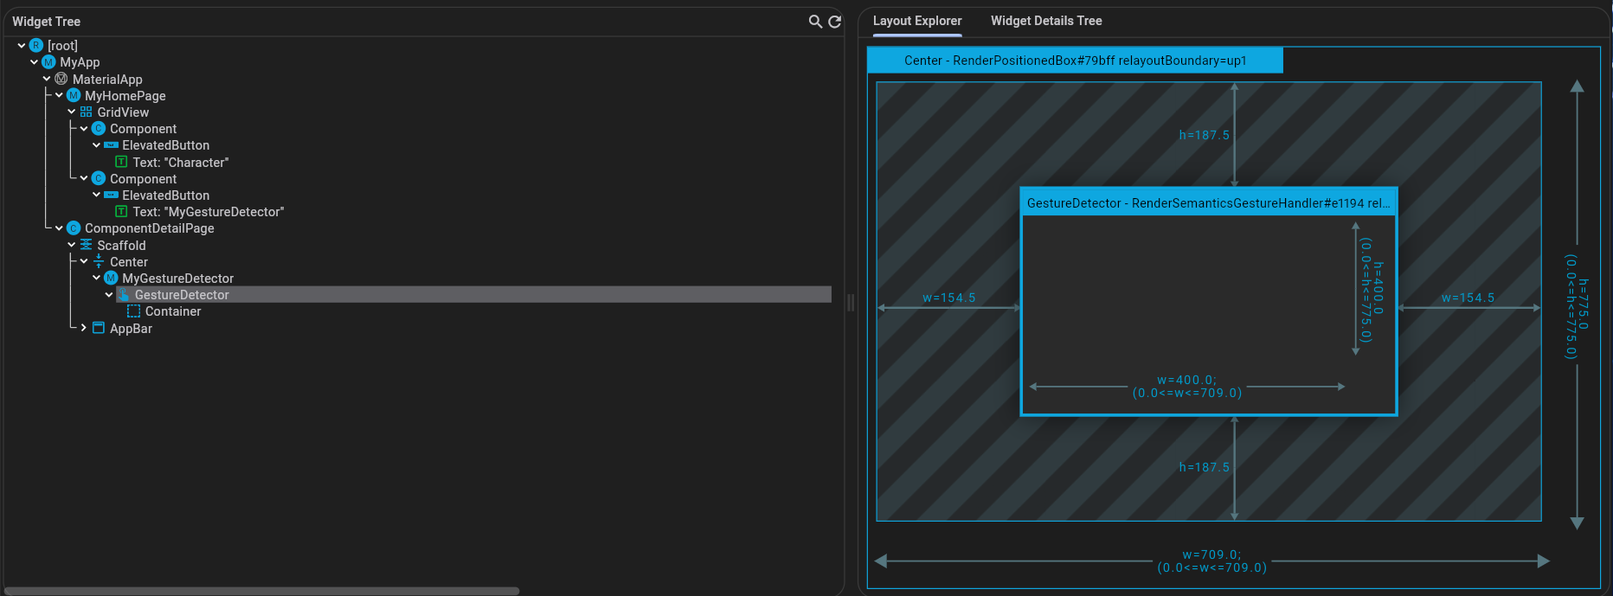
Task: Click the left w=154.5 padding label
Action: [948, 298]
